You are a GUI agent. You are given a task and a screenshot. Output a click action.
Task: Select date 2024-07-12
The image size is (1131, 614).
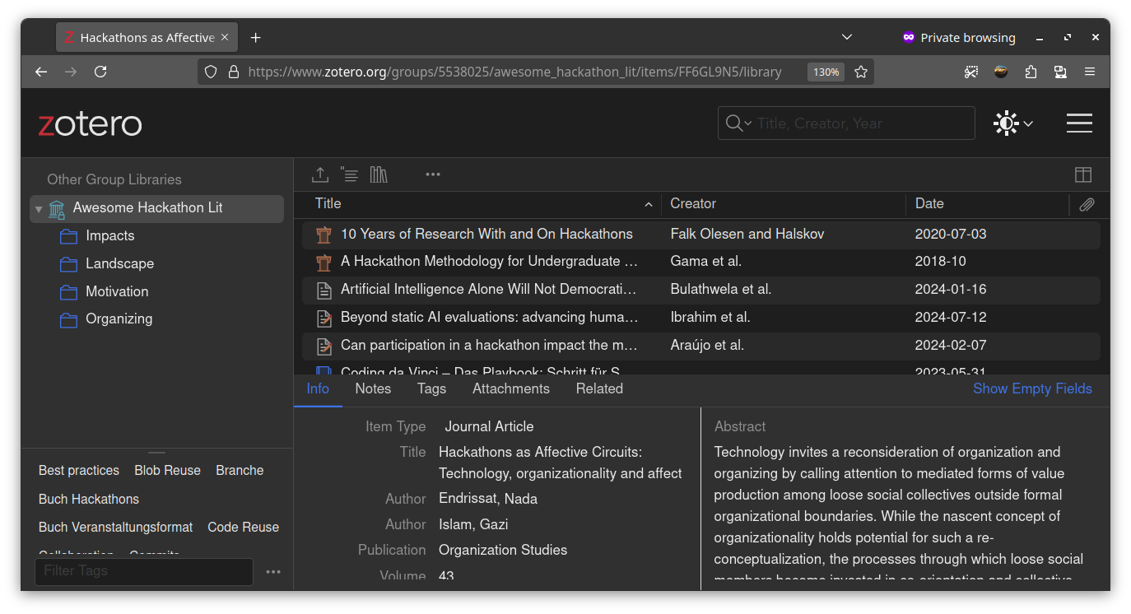click(x=950, y=317)
